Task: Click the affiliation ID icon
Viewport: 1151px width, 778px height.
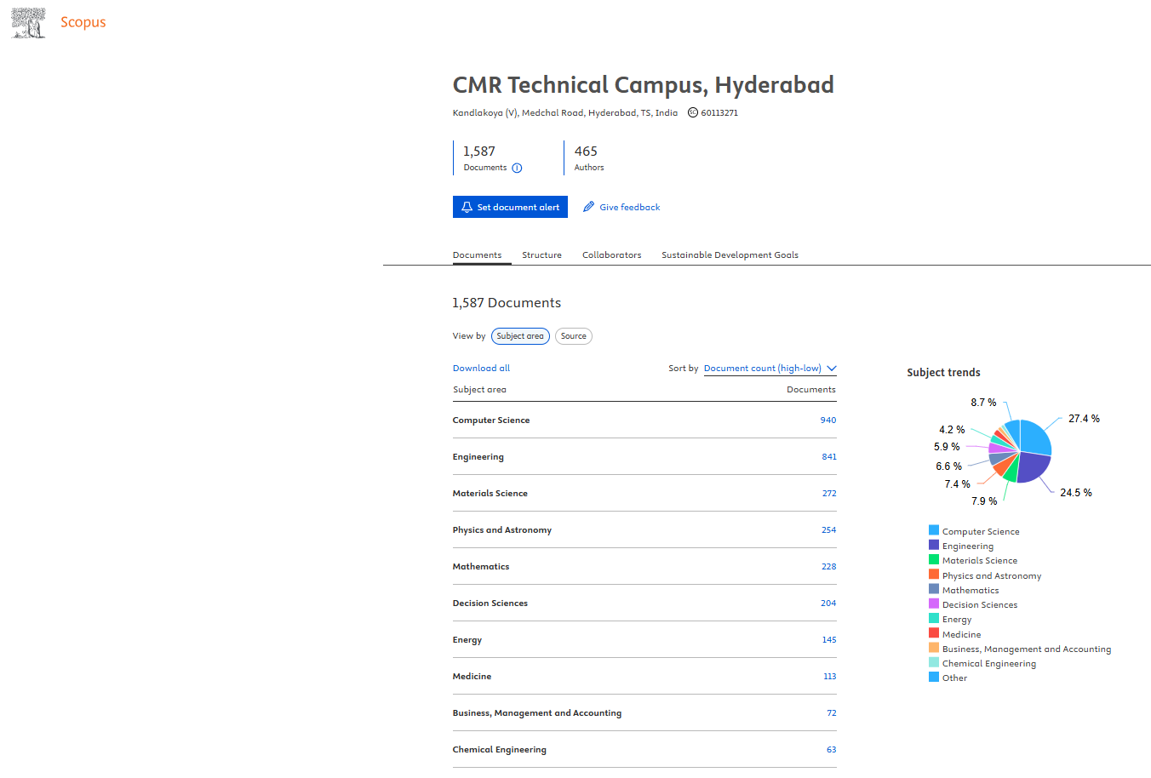Action: pos(693,112)
